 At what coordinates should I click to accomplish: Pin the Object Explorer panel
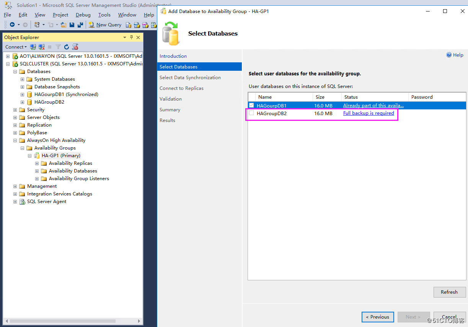click(131, 37)
